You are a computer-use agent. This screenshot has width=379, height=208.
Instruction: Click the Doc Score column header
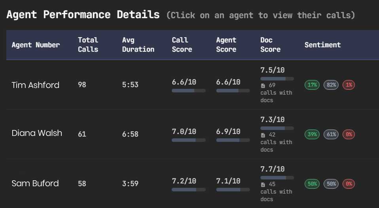(270, 45)
